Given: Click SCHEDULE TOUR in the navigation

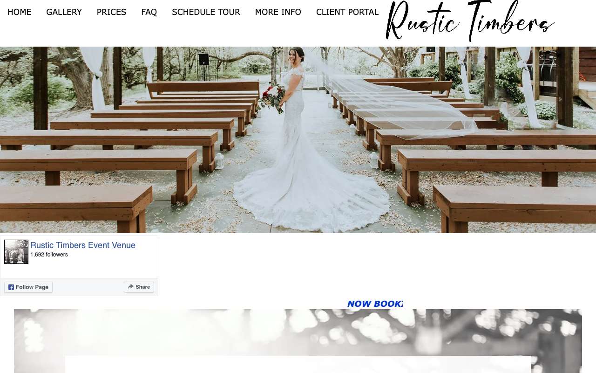Looking at the screenshot, I should tap(206, 12).
